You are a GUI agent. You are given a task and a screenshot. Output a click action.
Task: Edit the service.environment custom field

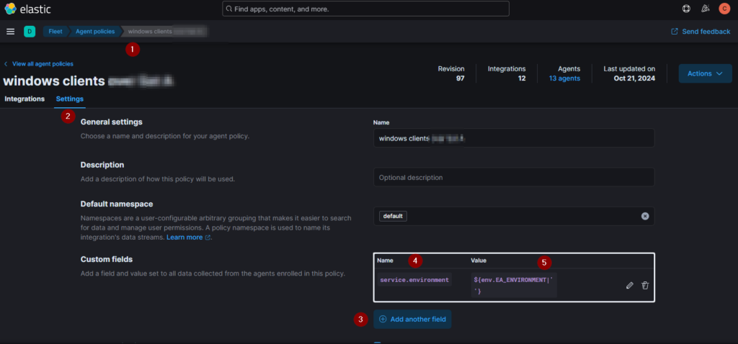[x=630, y=285]
